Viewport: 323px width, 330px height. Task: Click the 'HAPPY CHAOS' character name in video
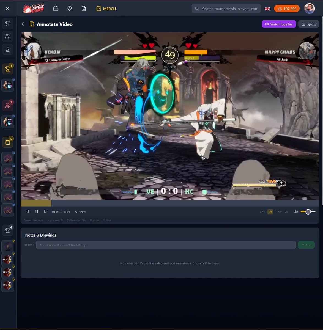(x=280, y=52)
